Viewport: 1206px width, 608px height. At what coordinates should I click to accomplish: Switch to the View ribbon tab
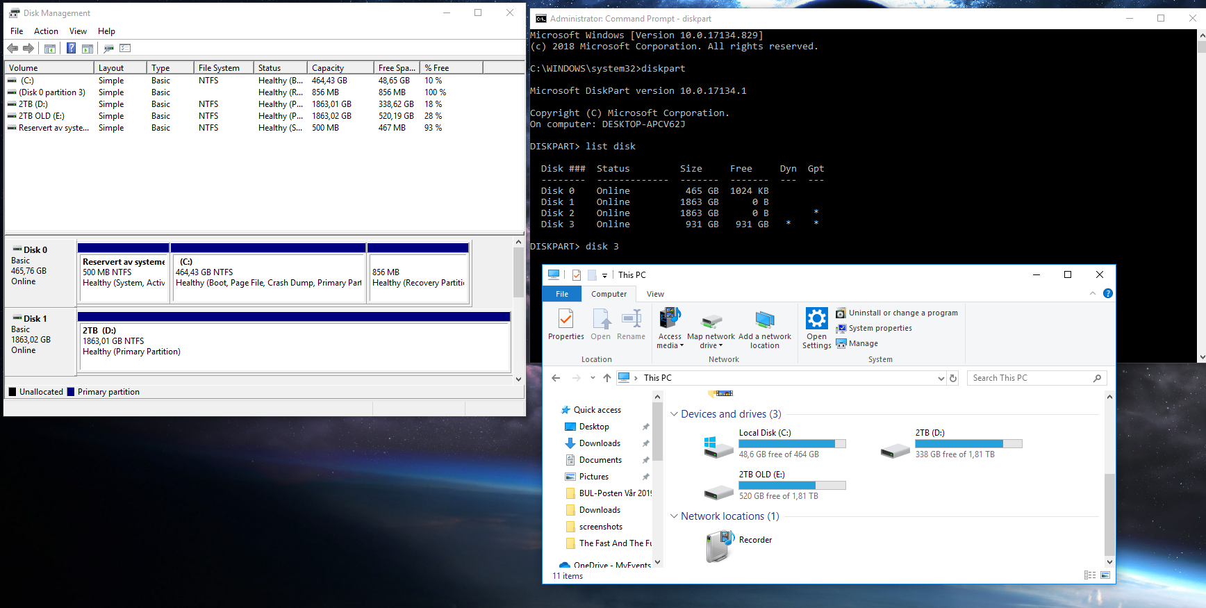(655, 294)
